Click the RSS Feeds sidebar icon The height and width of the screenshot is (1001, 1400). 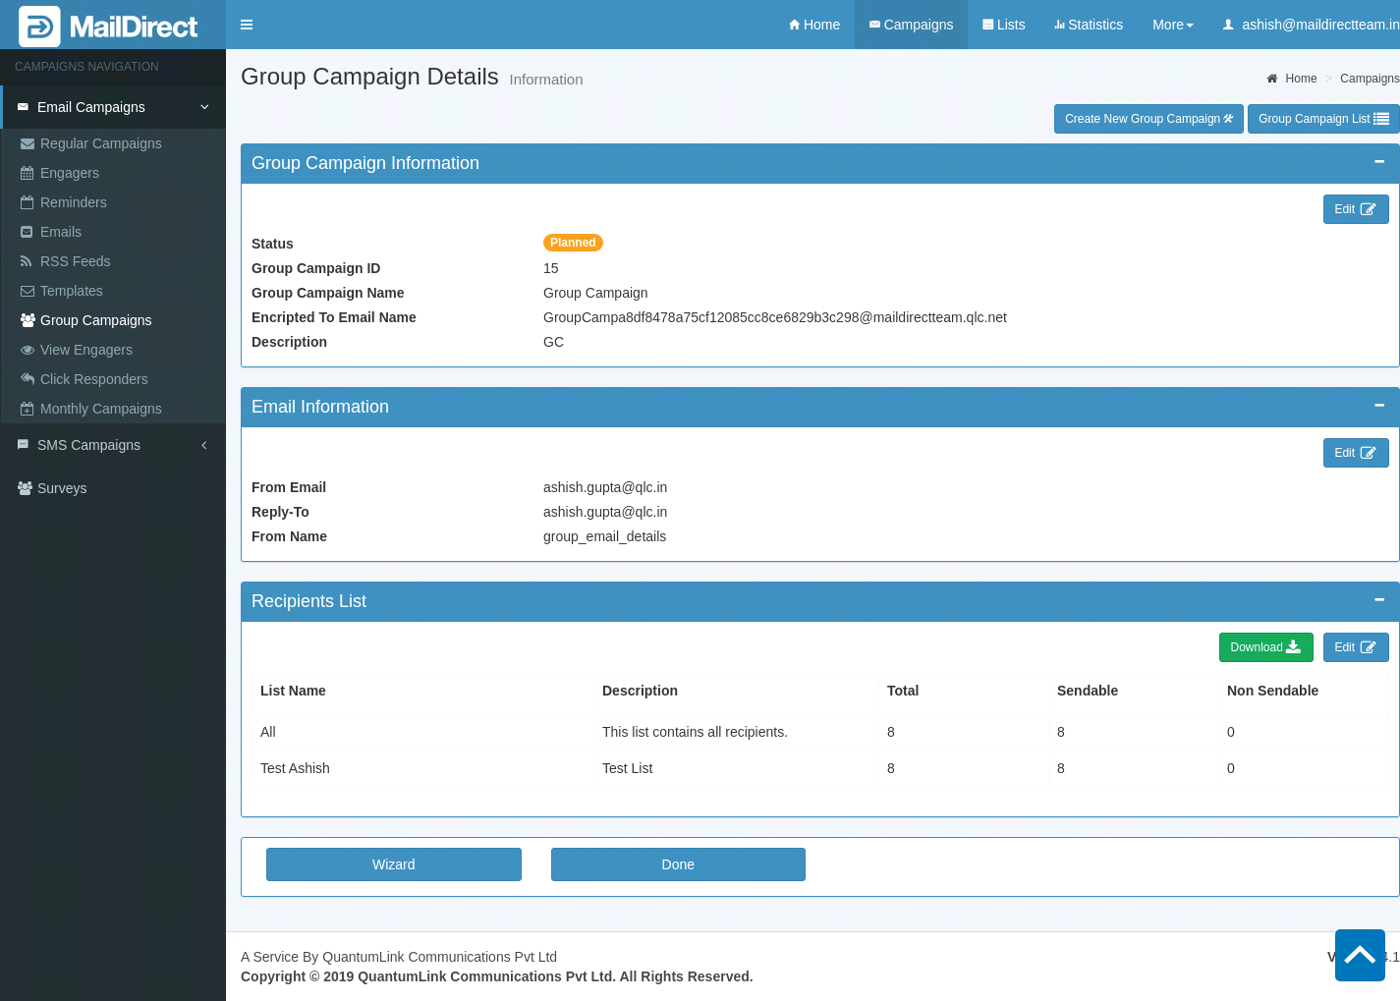pos(27,261)
